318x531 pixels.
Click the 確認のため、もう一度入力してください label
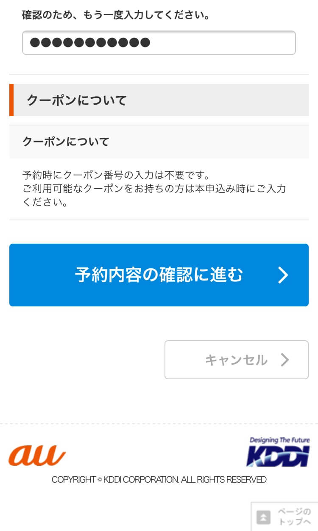(x=116, y=15)
